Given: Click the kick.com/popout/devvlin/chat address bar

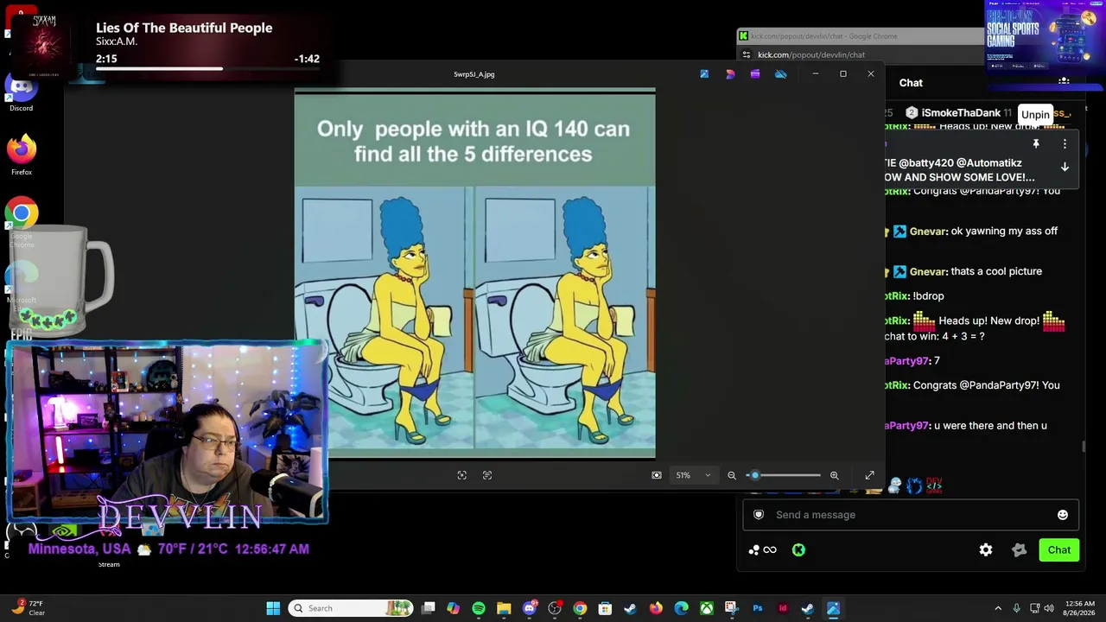Looking at the screenshot, I should pyautogui.click(x=810, y=54).
